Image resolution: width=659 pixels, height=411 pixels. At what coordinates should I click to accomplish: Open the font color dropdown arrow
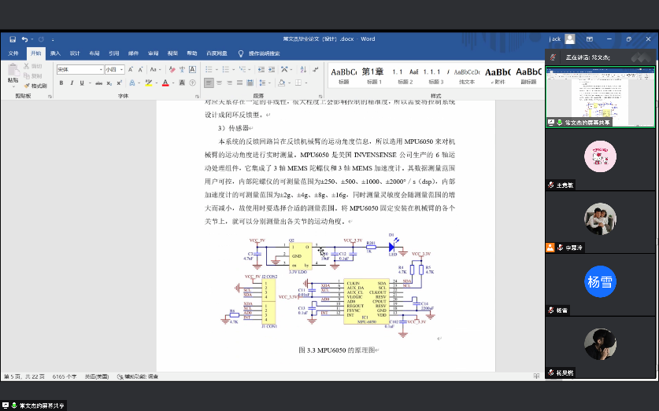[172, 83]
